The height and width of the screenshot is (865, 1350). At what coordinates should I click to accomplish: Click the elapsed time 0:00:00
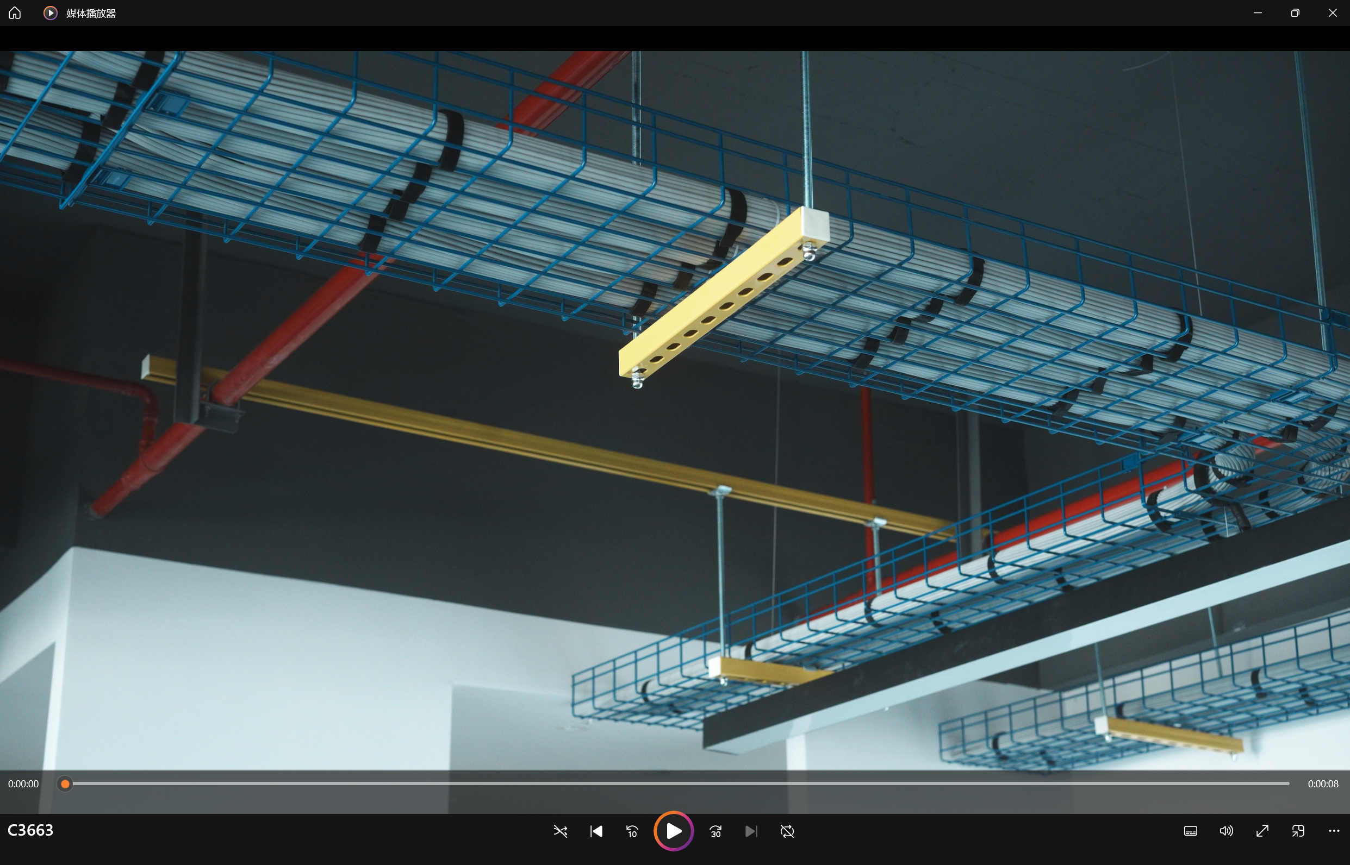coord(23,784)
